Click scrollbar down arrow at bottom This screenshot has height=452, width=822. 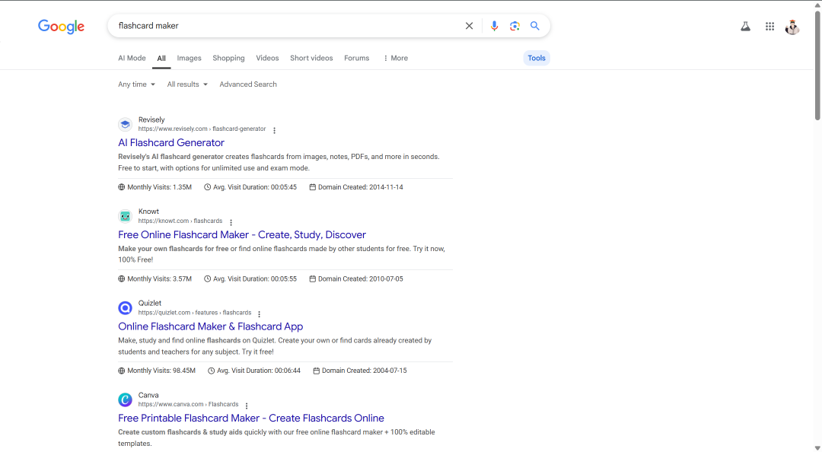pos(817,447)
